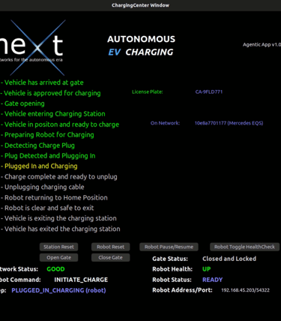Click the green UP robot health value
The height and width of the screenshot is (321, 281).
coord(207,269)
